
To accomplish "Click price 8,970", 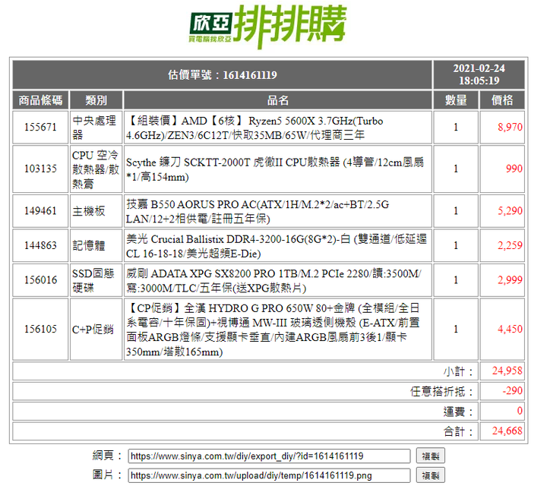I will pyautogui.click(x=510, y=127).
